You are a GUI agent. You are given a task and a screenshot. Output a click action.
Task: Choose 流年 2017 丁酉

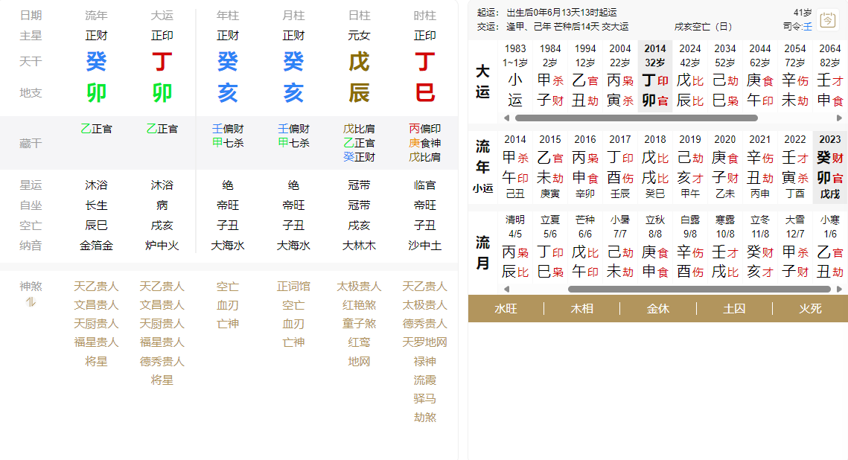(x=619, y=165)
